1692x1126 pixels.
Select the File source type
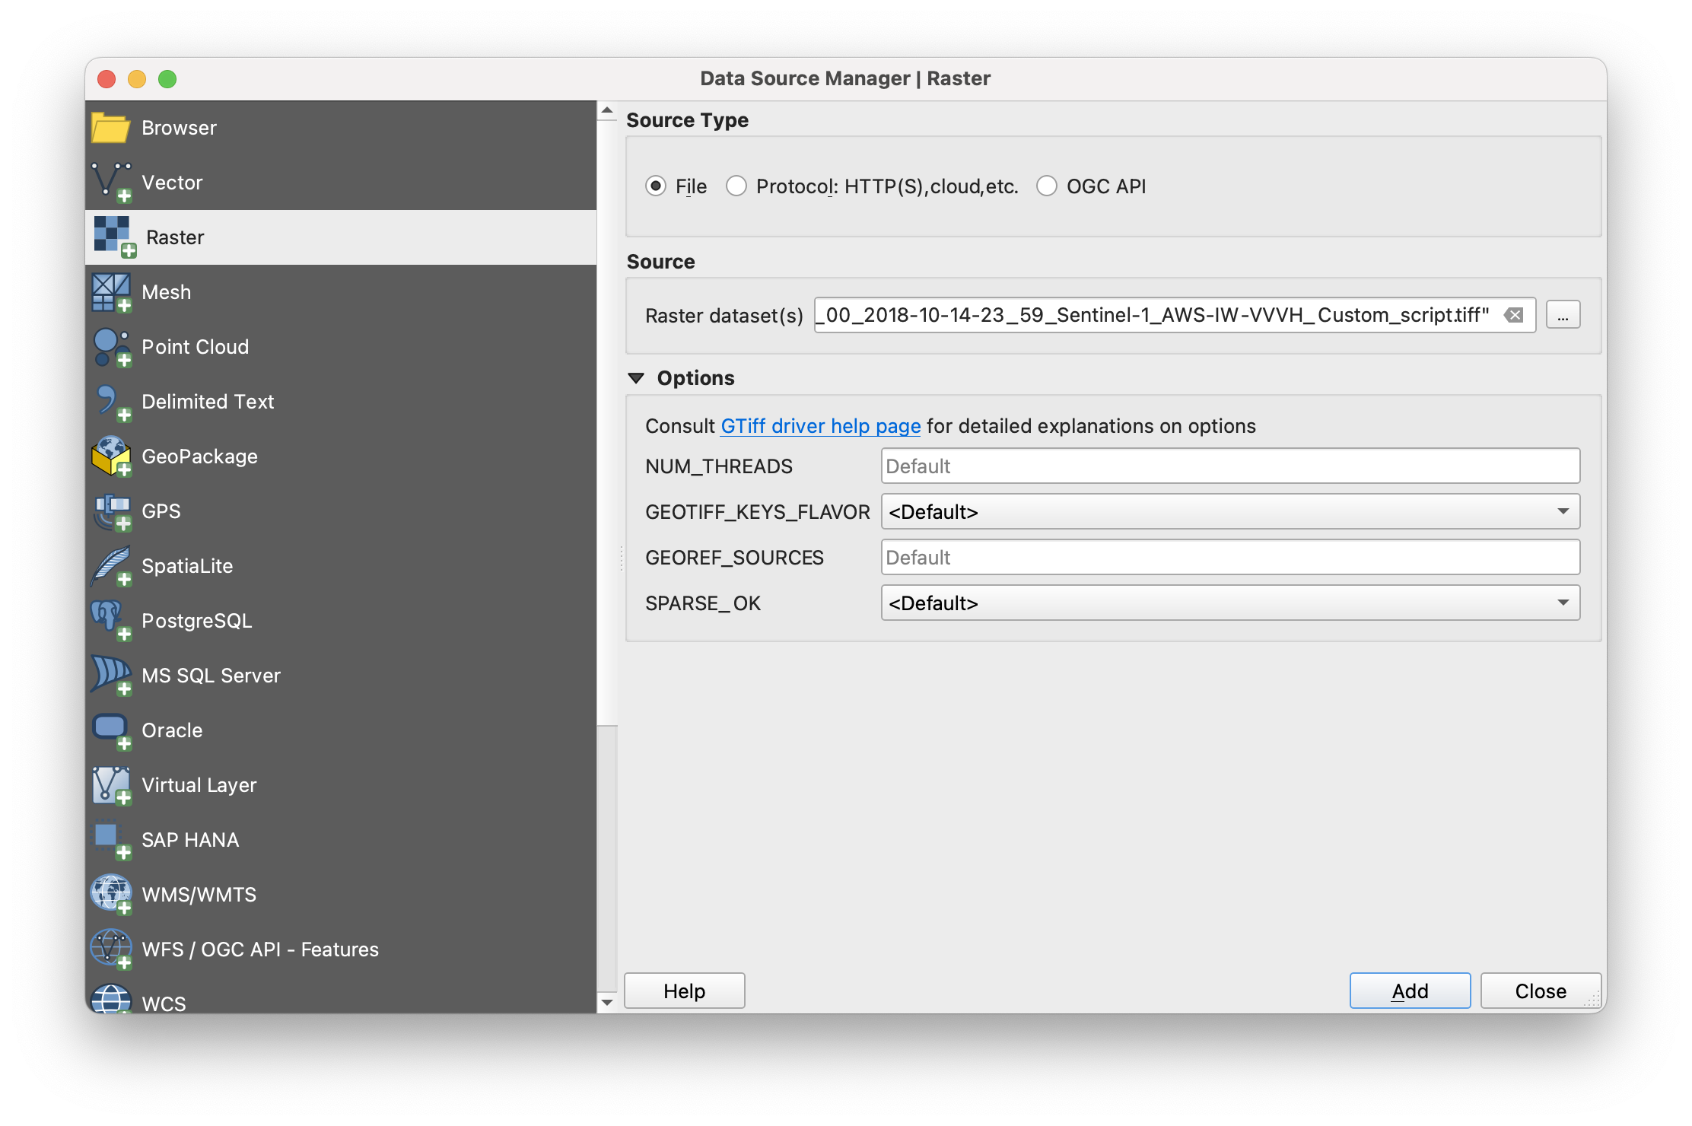[x=656, y=186]
